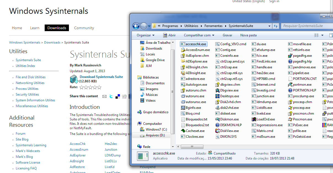This screenshot has height=173, width=333.
Task: Expand the Utilitários breadcrumb arrow
Action: tap(202, 26)
